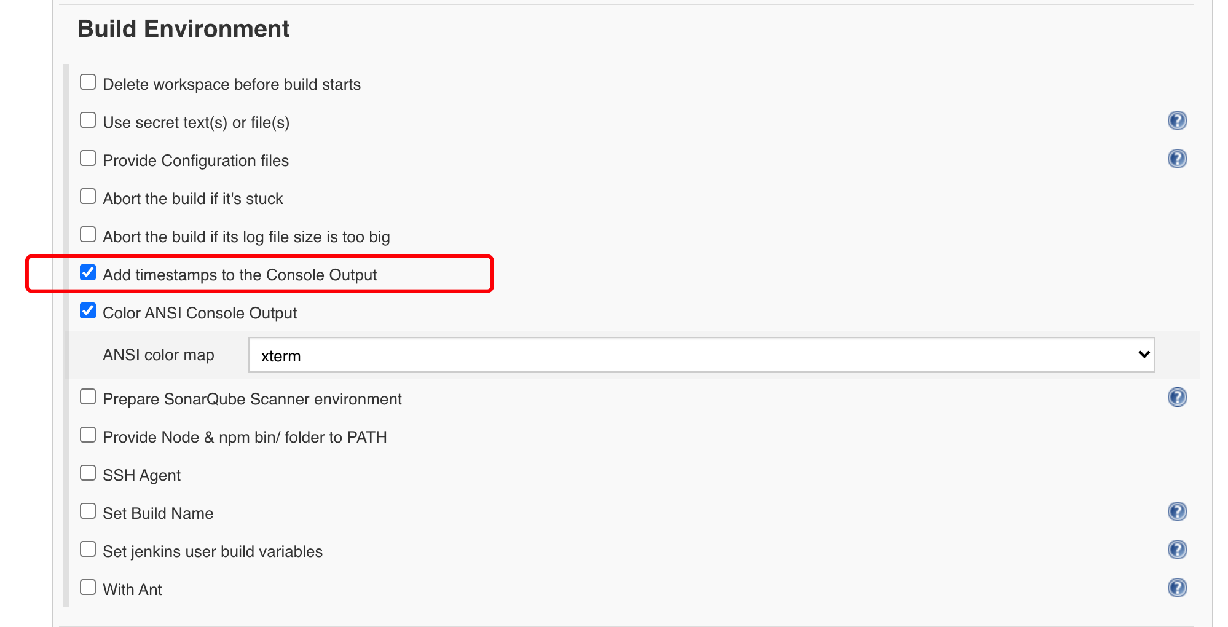Open help for Set Build Name
Viewport: 1228px width, 627px height.
1177,511
